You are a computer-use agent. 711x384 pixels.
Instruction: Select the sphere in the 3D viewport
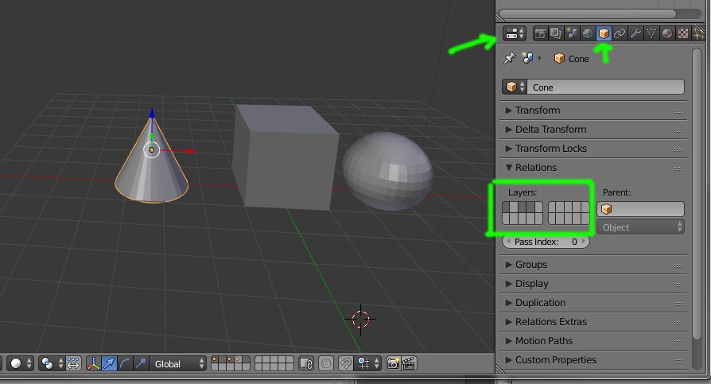(x=387, y=171)
